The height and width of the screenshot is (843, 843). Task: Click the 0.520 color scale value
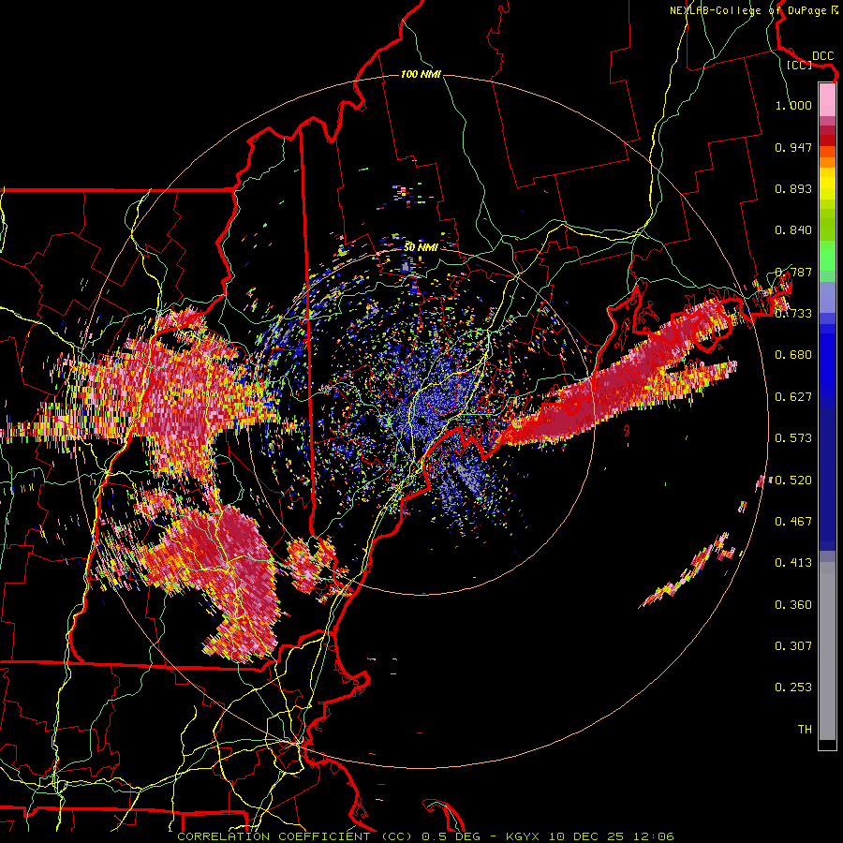pyautogui.click(x=793, y=481)
